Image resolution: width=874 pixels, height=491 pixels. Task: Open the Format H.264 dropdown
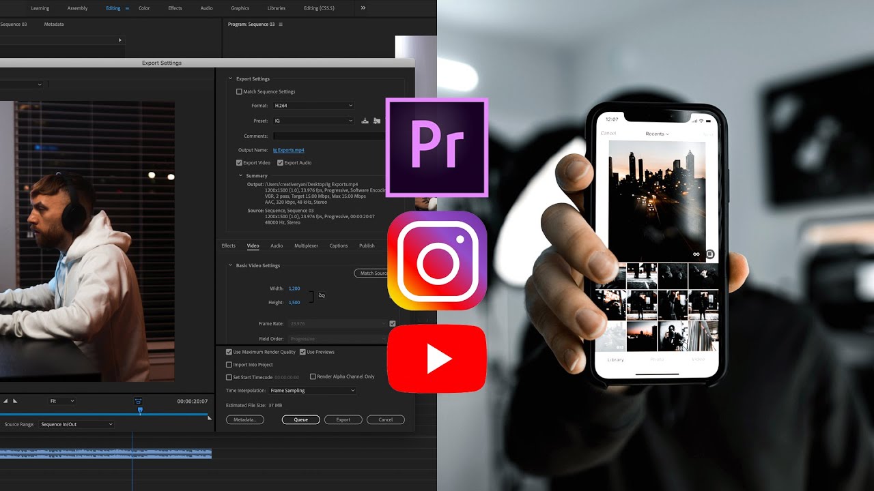313,106
